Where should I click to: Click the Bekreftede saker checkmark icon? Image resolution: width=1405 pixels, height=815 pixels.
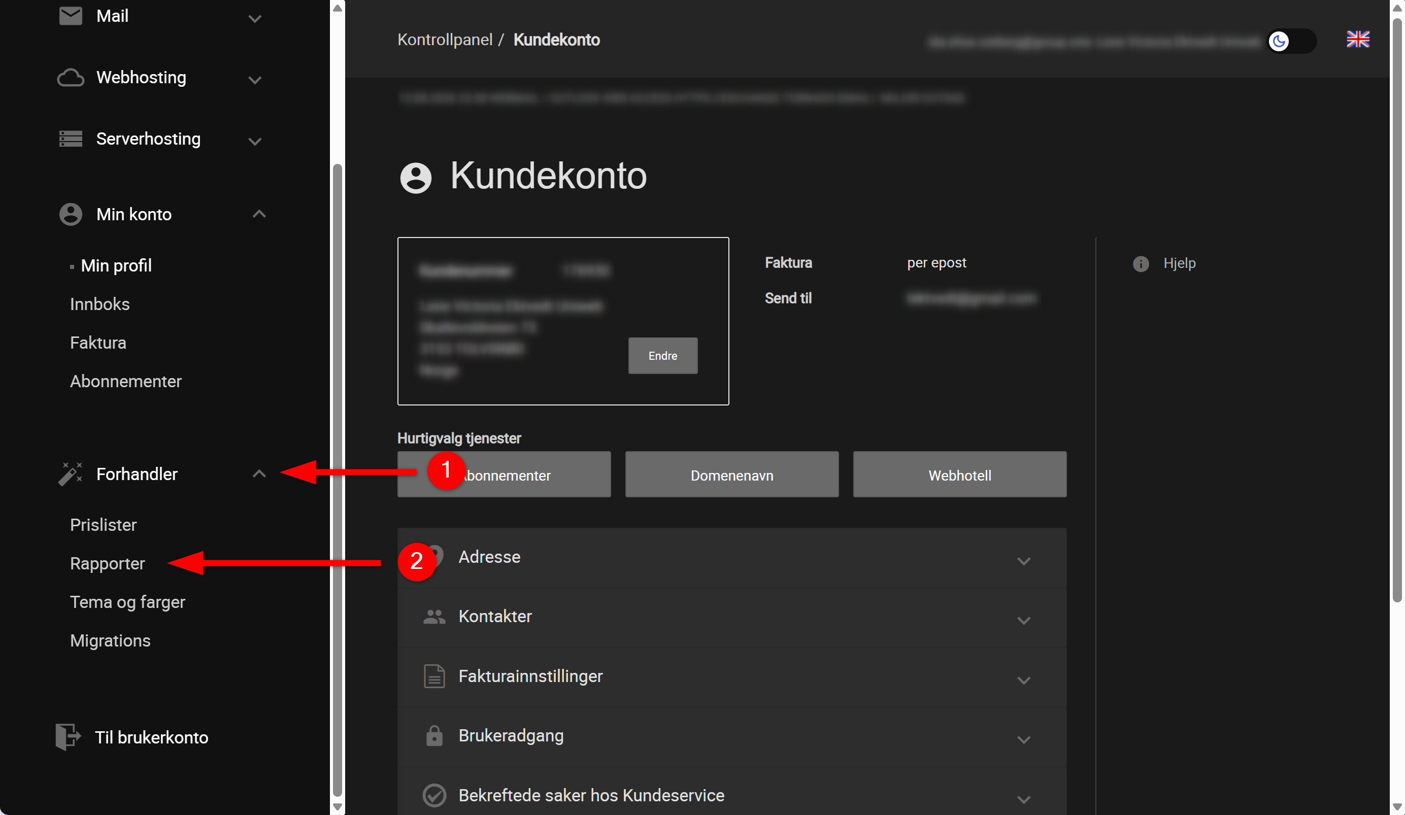[434, 795]
